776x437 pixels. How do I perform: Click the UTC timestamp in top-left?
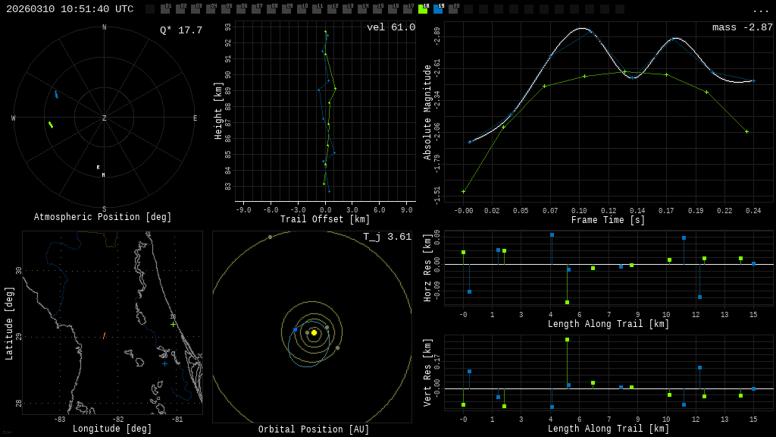[70, 9]
